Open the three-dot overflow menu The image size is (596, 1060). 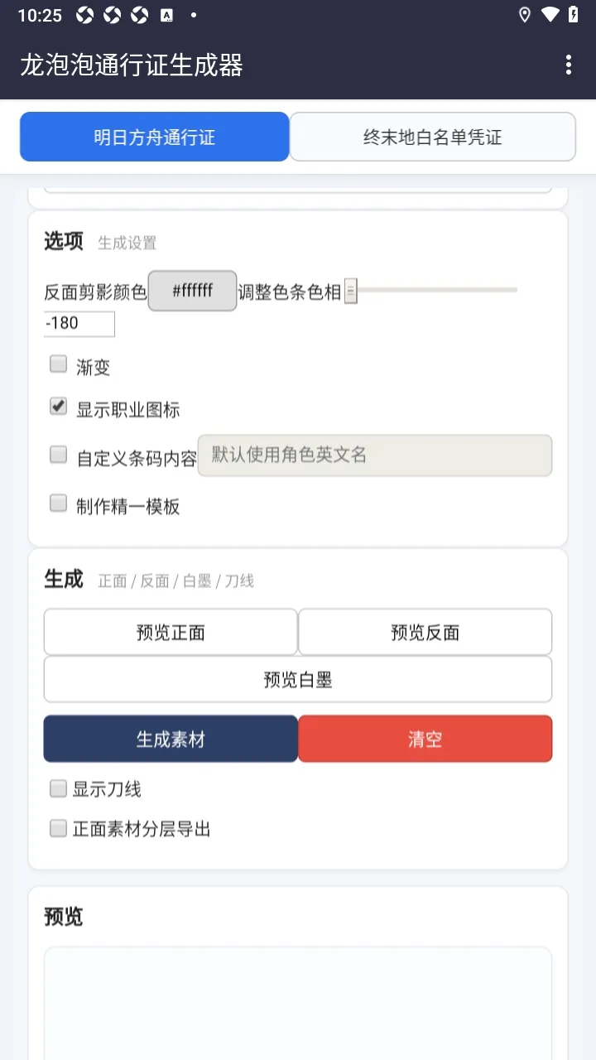568,65
